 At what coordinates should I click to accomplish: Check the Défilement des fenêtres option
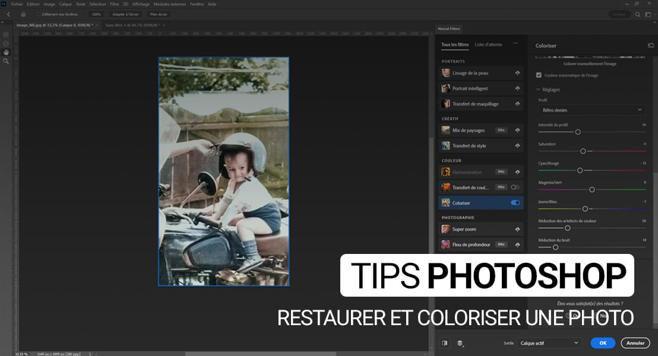point(39,14)
